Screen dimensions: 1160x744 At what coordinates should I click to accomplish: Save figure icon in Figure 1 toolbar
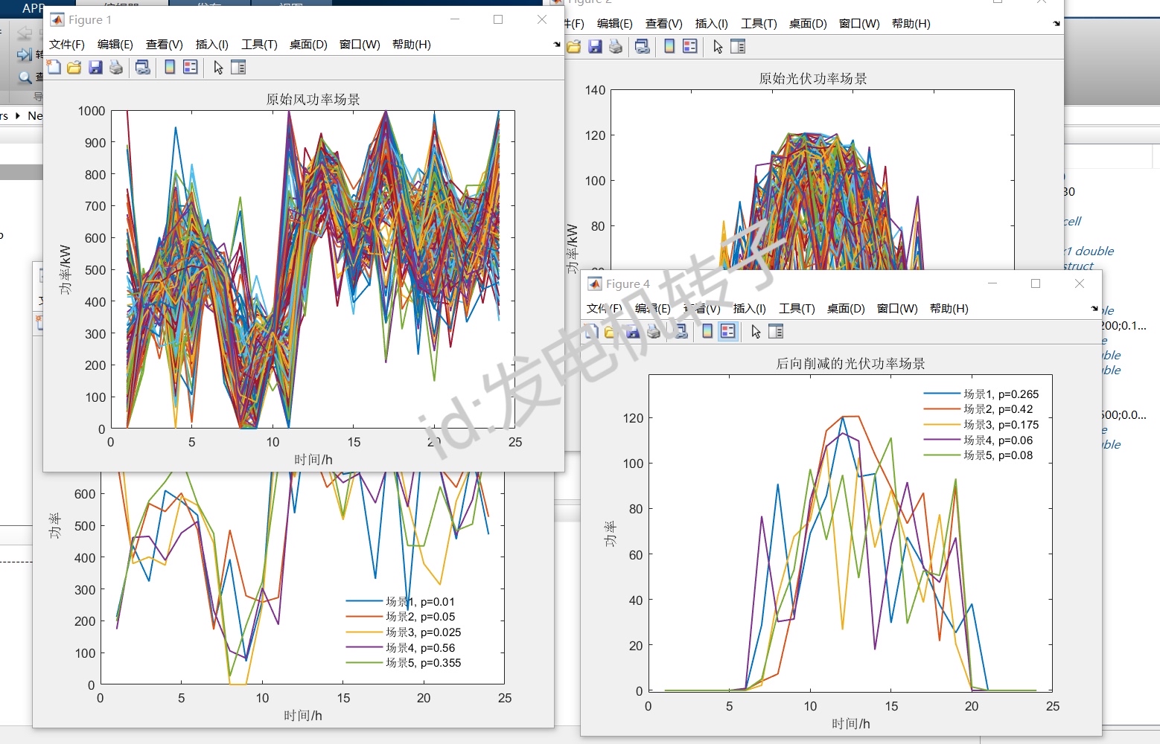(x=95, y=68)
